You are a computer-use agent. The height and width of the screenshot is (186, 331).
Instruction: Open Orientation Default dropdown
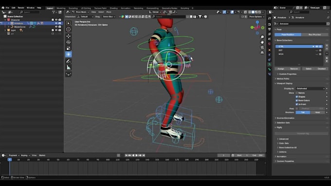click(x=86, y=17)
